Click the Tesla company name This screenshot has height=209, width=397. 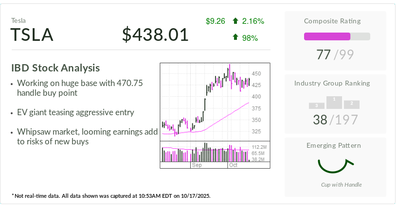[18, 20]
